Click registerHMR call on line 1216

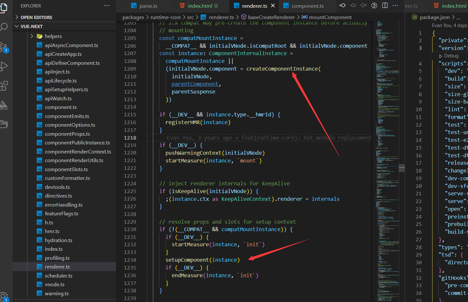(x=183, y=122)
